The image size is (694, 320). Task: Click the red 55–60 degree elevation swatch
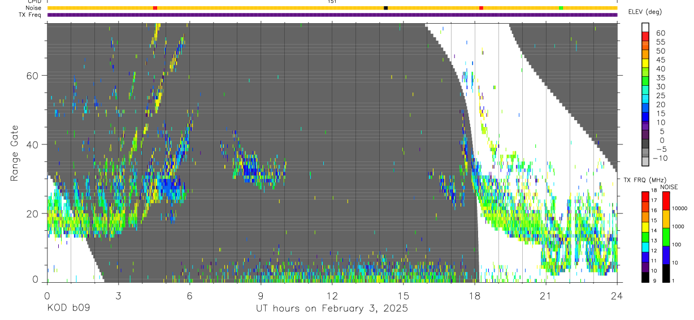point(645,36)
